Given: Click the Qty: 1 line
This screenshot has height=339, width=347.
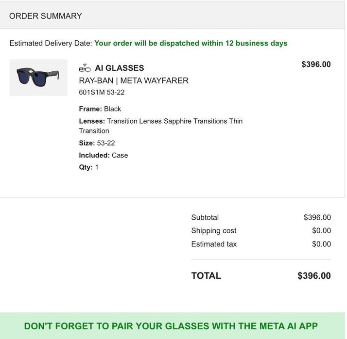Looking at the screenshot, I should coord(88,167).
